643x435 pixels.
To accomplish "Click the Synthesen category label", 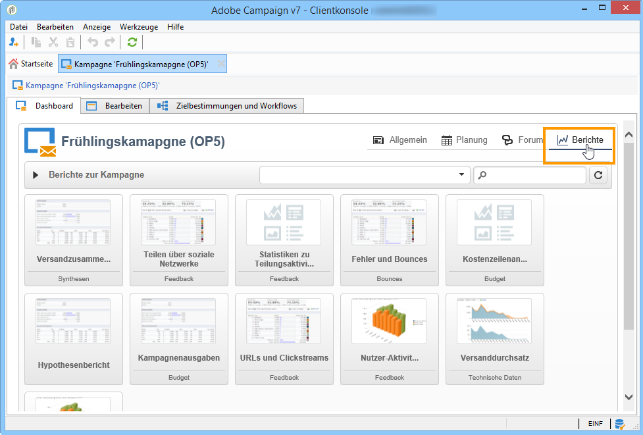I will tap(74, 279).
